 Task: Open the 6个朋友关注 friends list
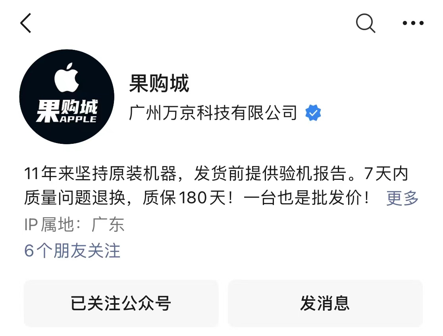click(72, 250)
